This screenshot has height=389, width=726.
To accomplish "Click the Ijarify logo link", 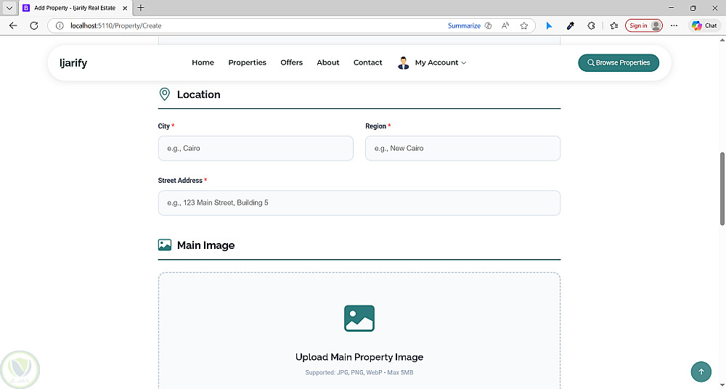I will point(73,63).
